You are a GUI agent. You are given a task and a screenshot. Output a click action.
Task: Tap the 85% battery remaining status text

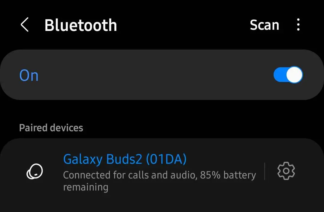pos(159,175)
